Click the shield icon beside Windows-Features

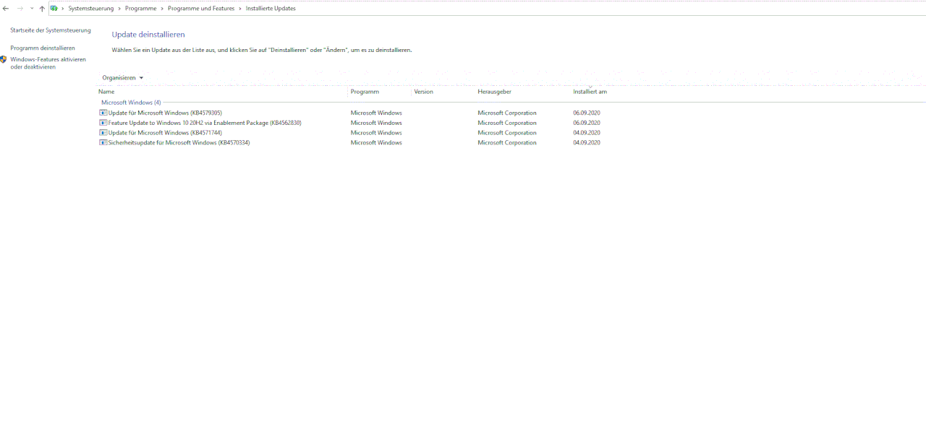click(x=4, y=60)
